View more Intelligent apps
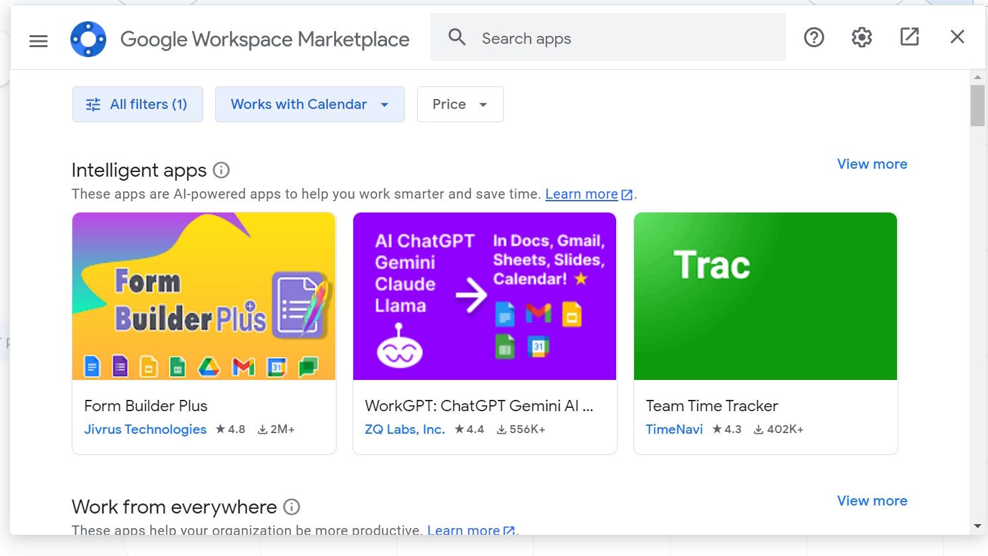This screenshot has height=556, width=988. tap(872, 164)
